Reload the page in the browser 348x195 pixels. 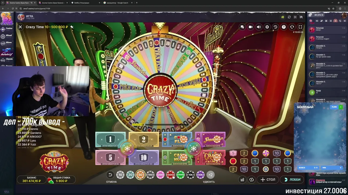coord(13,8)
